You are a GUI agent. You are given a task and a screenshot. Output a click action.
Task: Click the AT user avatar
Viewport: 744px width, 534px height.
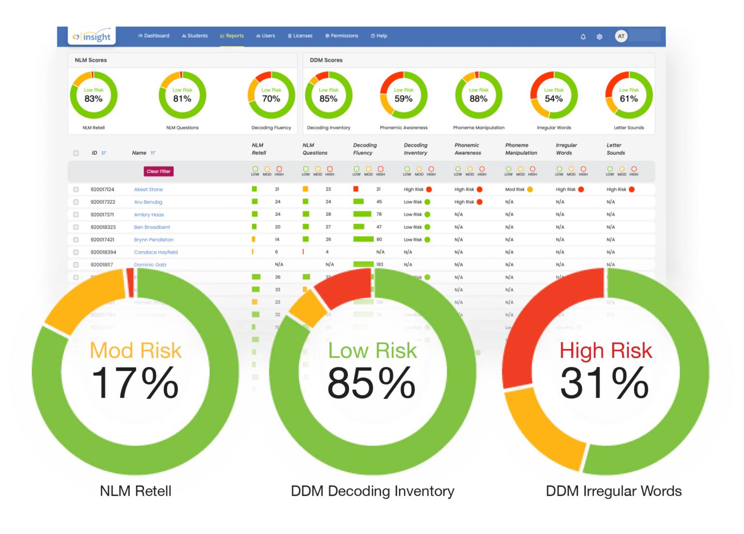pos(621,36)
